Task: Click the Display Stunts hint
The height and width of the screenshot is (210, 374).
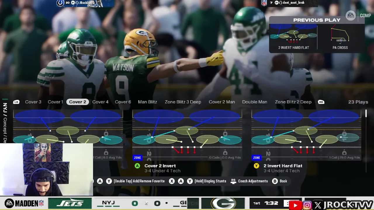Action: [x=210, y=181]
